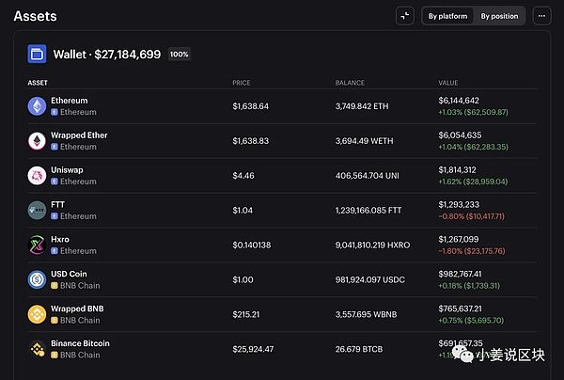Click the Hxro token icon
564x380 pixels.
[37, 245]
